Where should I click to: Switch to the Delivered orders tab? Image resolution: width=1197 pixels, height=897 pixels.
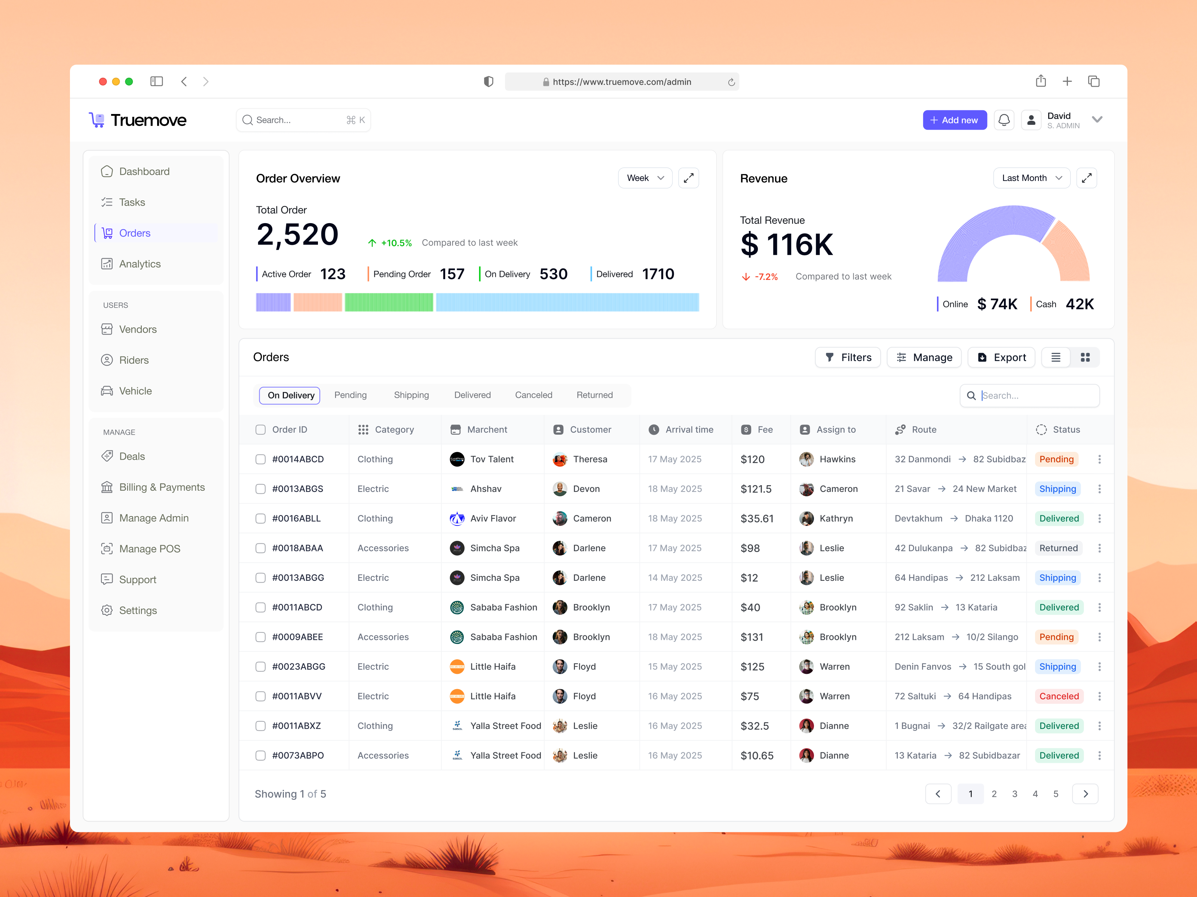click(472, 395)
